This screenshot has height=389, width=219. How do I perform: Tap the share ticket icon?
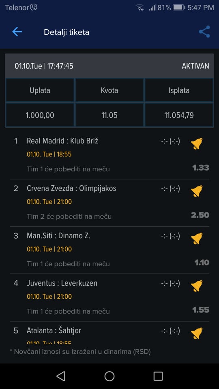click(204, 32)
